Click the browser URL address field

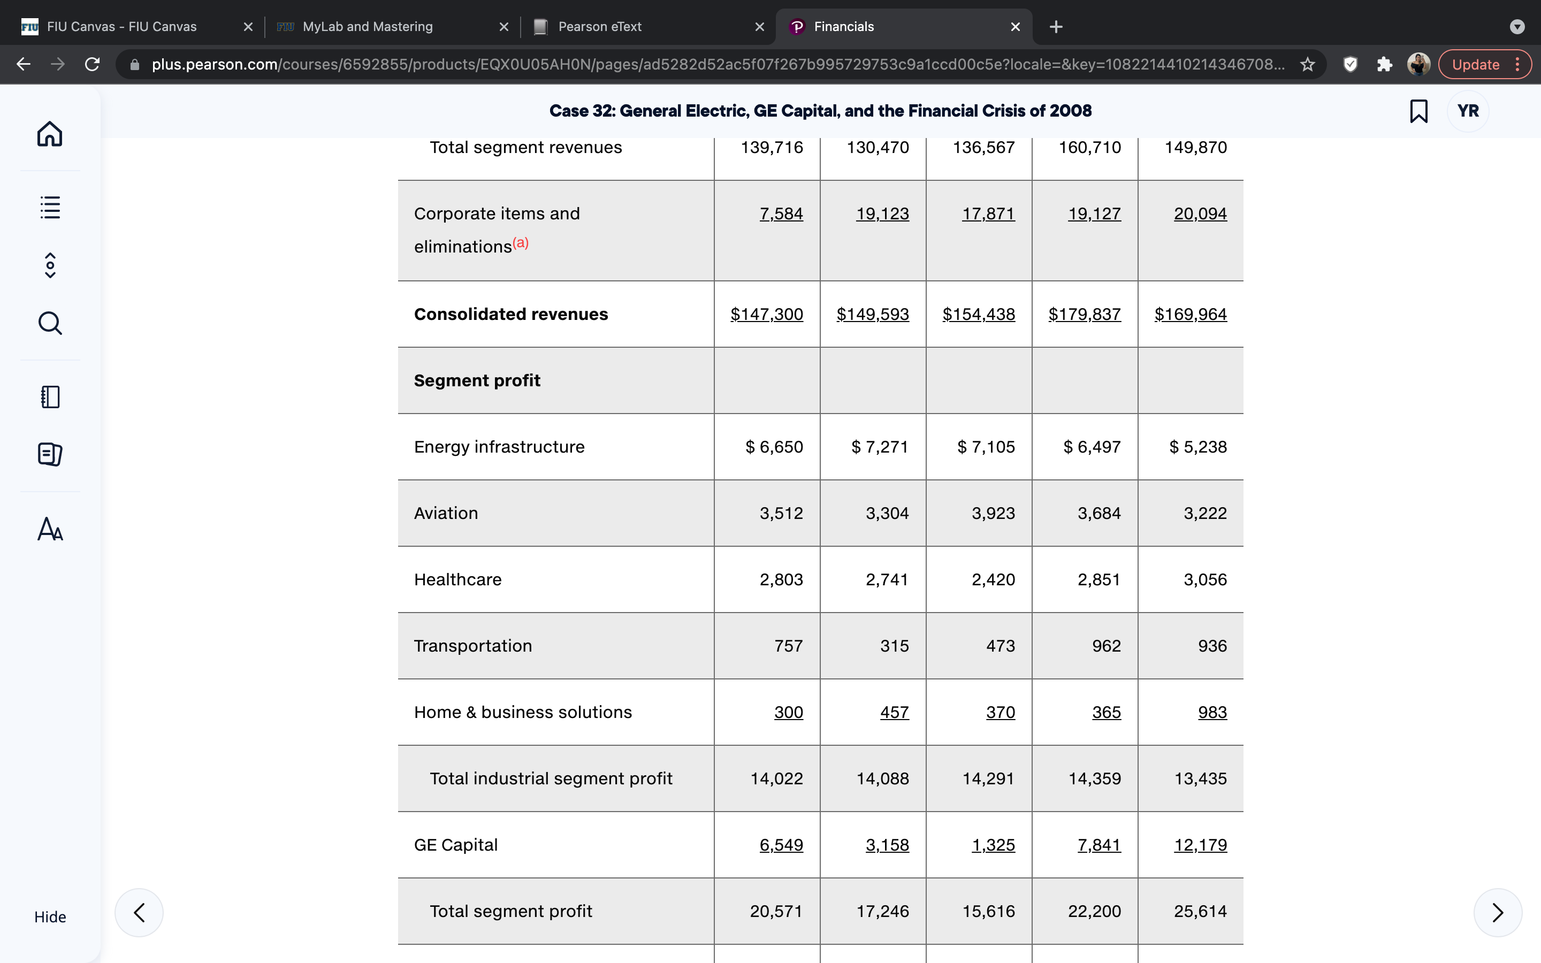pyautogui.click(x=717, y=64)
